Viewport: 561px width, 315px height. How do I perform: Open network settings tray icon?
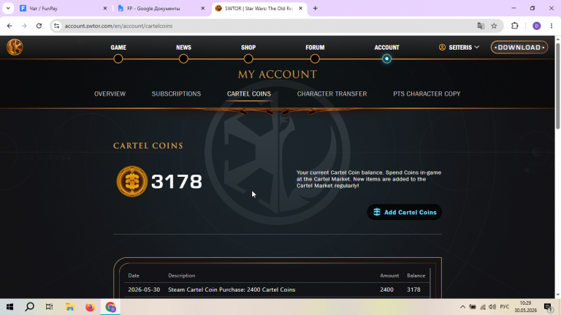483,307
